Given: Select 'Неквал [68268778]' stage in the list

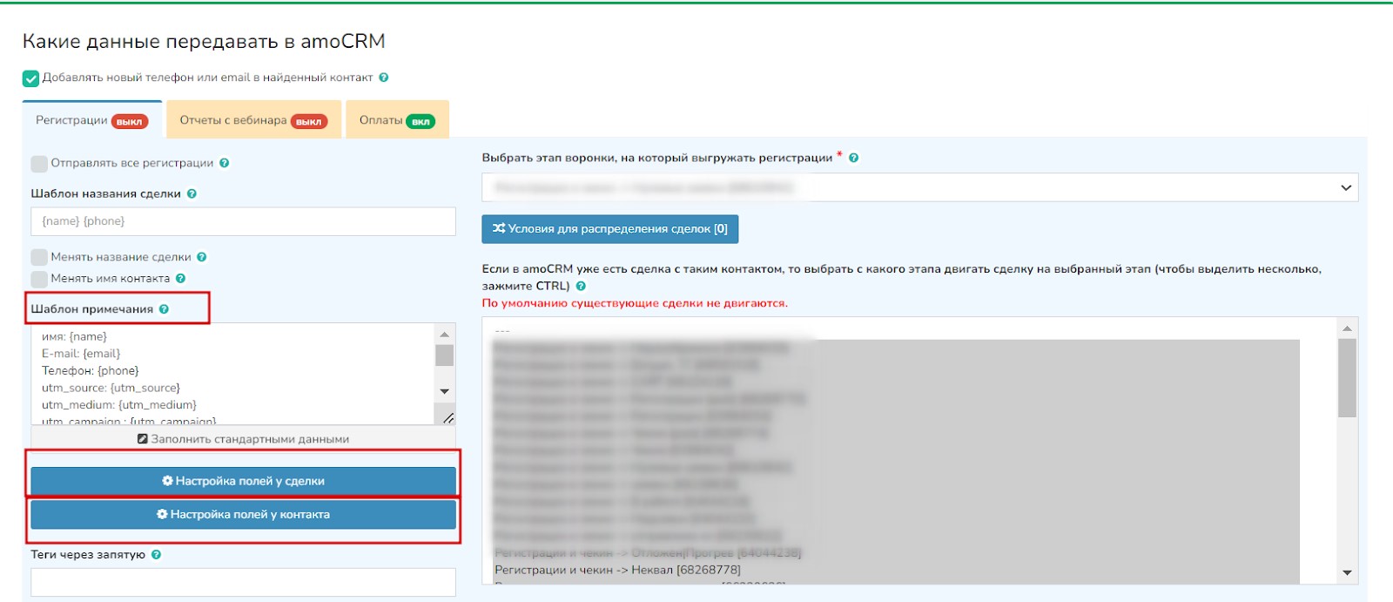Looking at the screenshot, I should pos(617,570).
